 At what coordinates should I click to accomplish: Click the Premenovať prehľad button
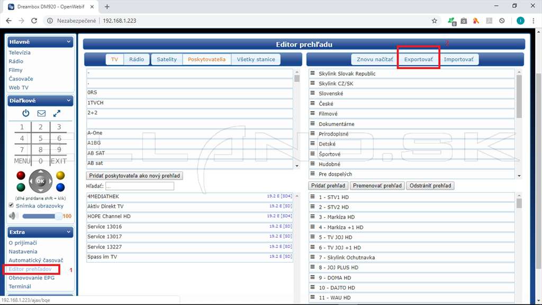coord(377,186)
